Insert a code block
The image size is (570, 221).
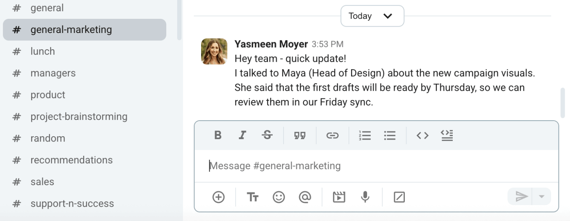447,135
